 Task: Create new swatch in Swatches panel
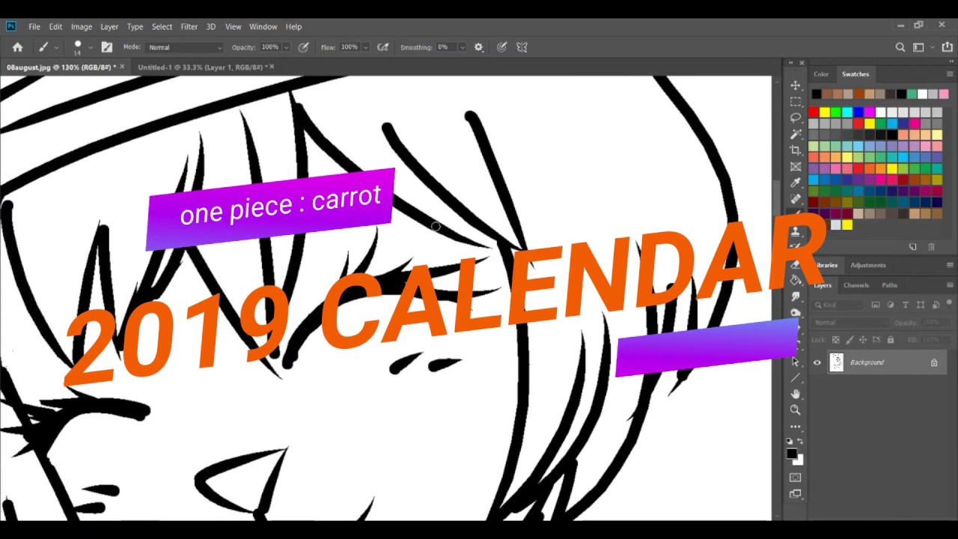point(913,247)
